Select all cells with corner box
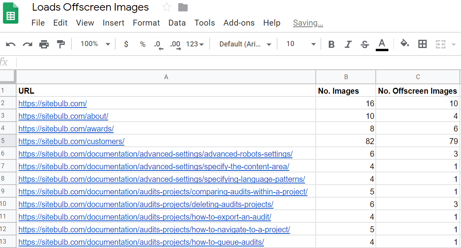This screenshot has height=248, width=461. [x=8, y=77]
